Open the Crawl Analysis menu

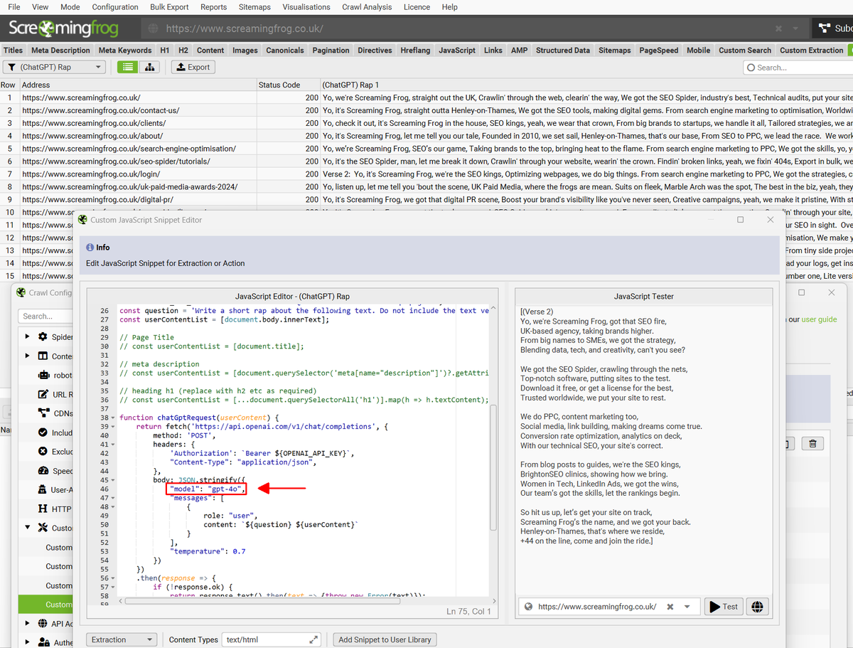pos(365,7)
